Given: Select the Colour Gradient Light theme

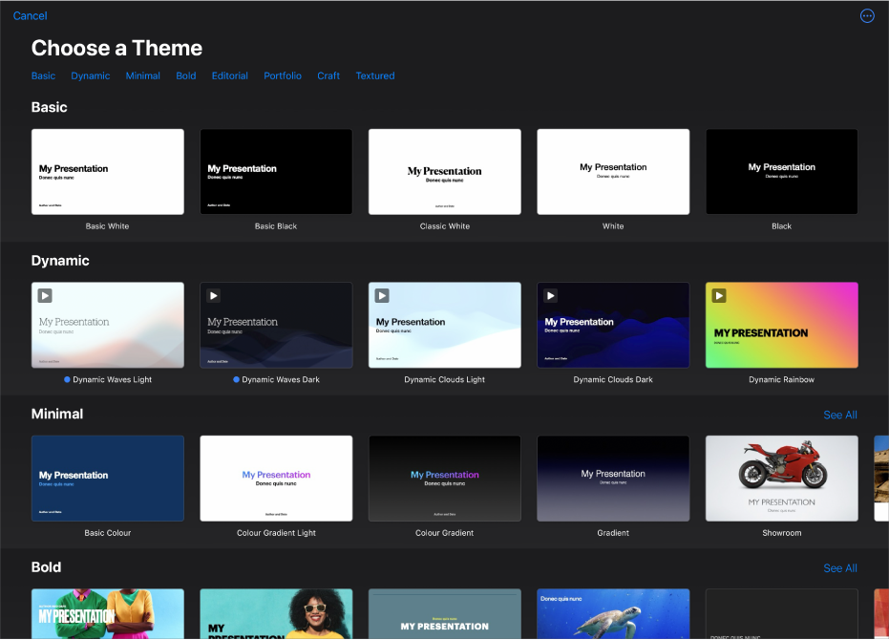Looking at the screenshot, I should point(276,479).
